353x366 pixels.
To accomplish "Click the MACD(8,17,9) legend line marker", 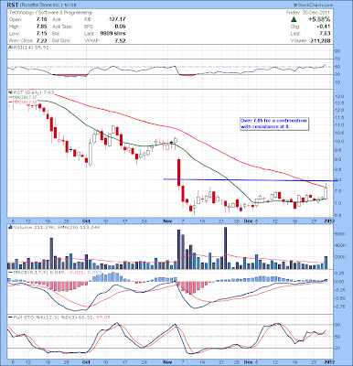I will coord(10,272).
